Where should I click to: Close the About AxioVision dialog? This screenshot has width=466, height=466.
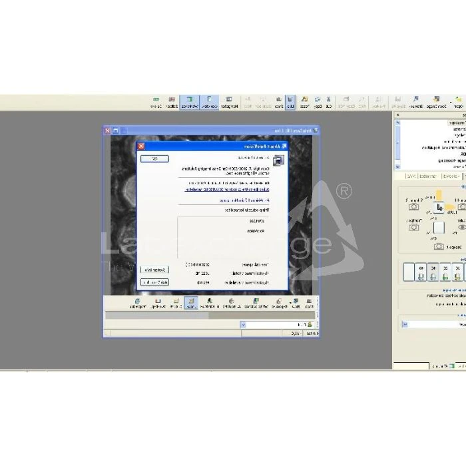(140, 146)
